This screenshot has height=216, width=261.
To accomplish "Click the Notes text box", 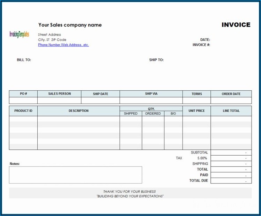I will click(75, 175).
